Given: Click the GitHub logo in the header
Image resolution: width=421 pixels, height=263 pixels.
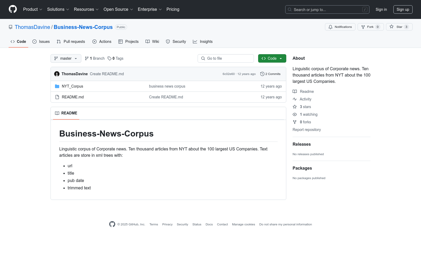Looking at the screenshot, I should pos(13,9).
